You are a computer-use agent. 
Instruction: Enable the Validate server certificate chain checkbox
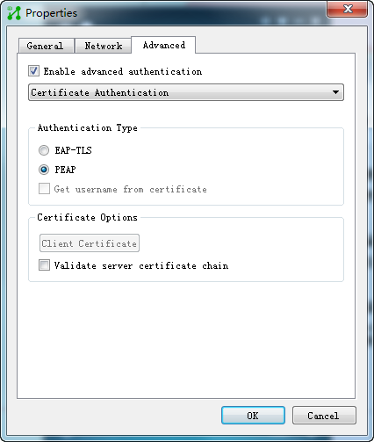[44, 265]
